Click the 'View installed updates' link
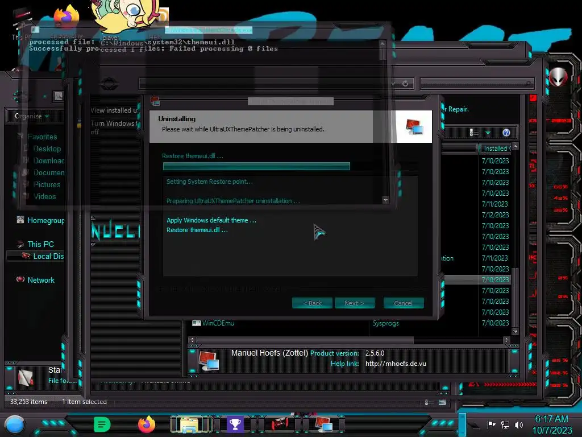582x437 pixels. click(x=114, y=110)
